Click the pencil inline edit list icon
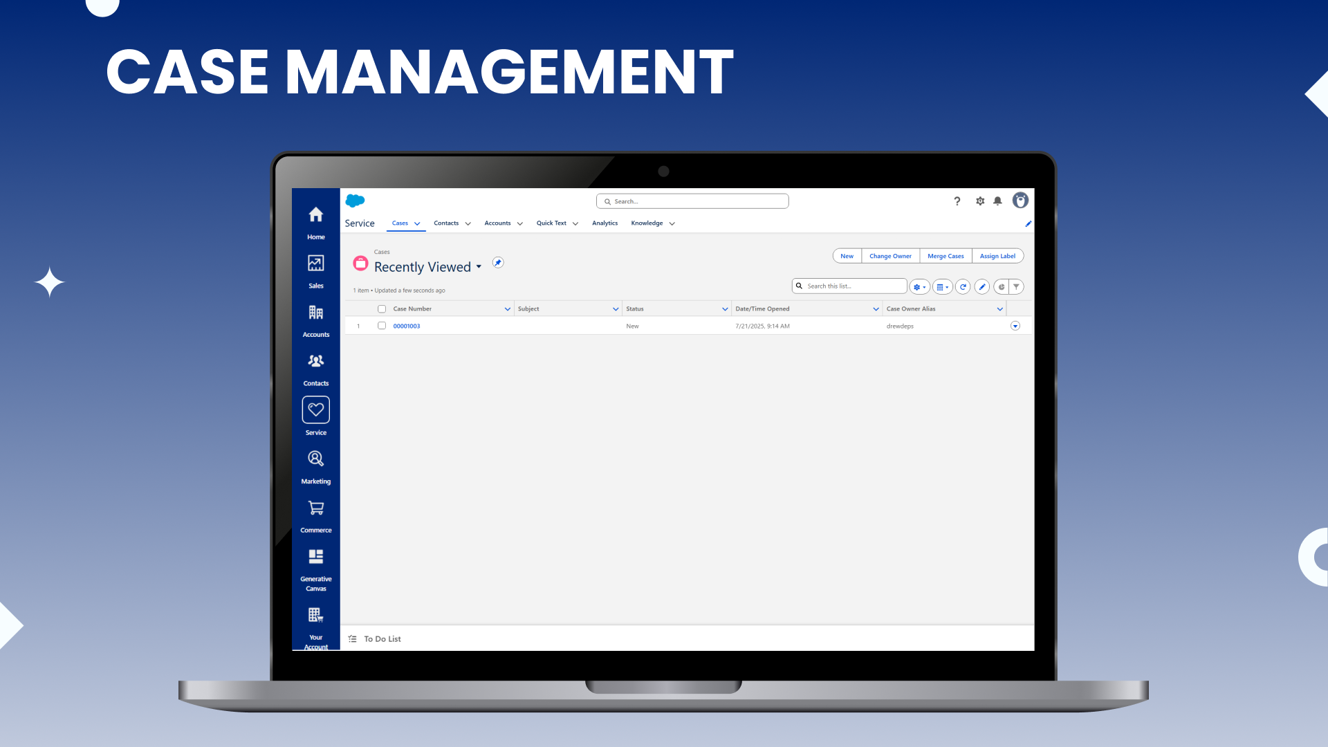Image resolution: width=1328 pixels, height=747 pixels. pos(982,287)
